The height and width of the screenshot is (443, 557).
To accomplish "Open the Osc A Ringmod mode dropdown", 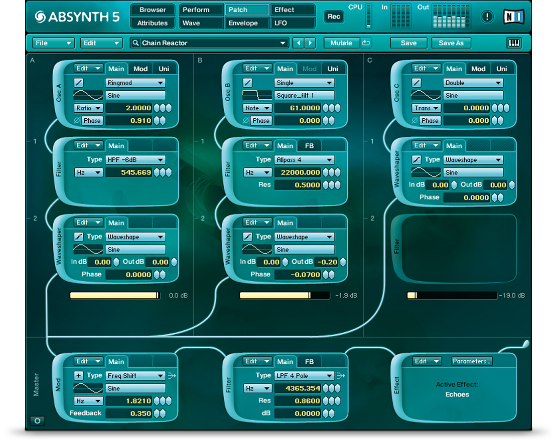I will click(135, 83).
